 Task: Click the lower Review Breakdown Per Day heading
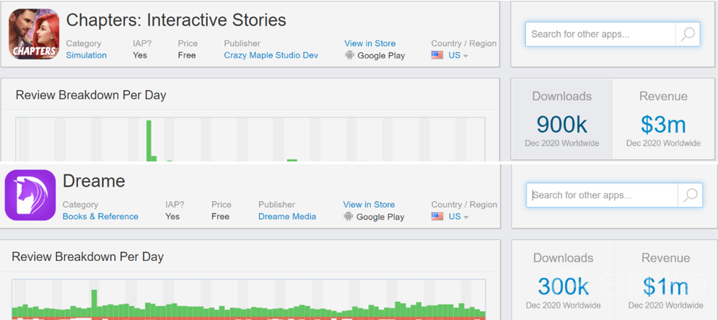coord(87,257)
